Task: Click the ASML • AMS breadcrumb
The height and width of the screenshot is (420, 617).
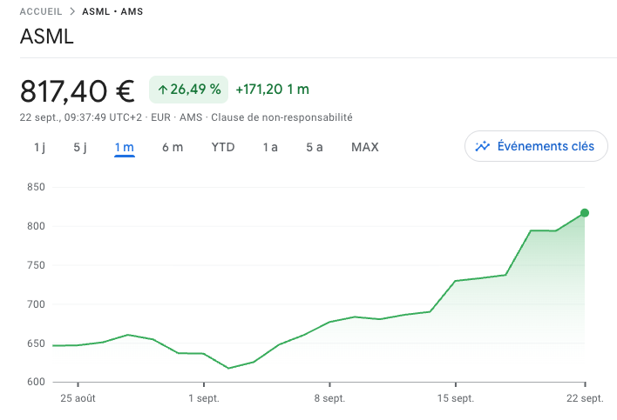Action: (112, 12)
